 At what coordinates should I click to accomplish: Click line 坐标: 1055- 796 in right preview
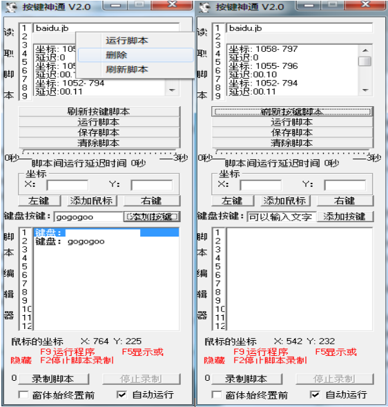263,66
